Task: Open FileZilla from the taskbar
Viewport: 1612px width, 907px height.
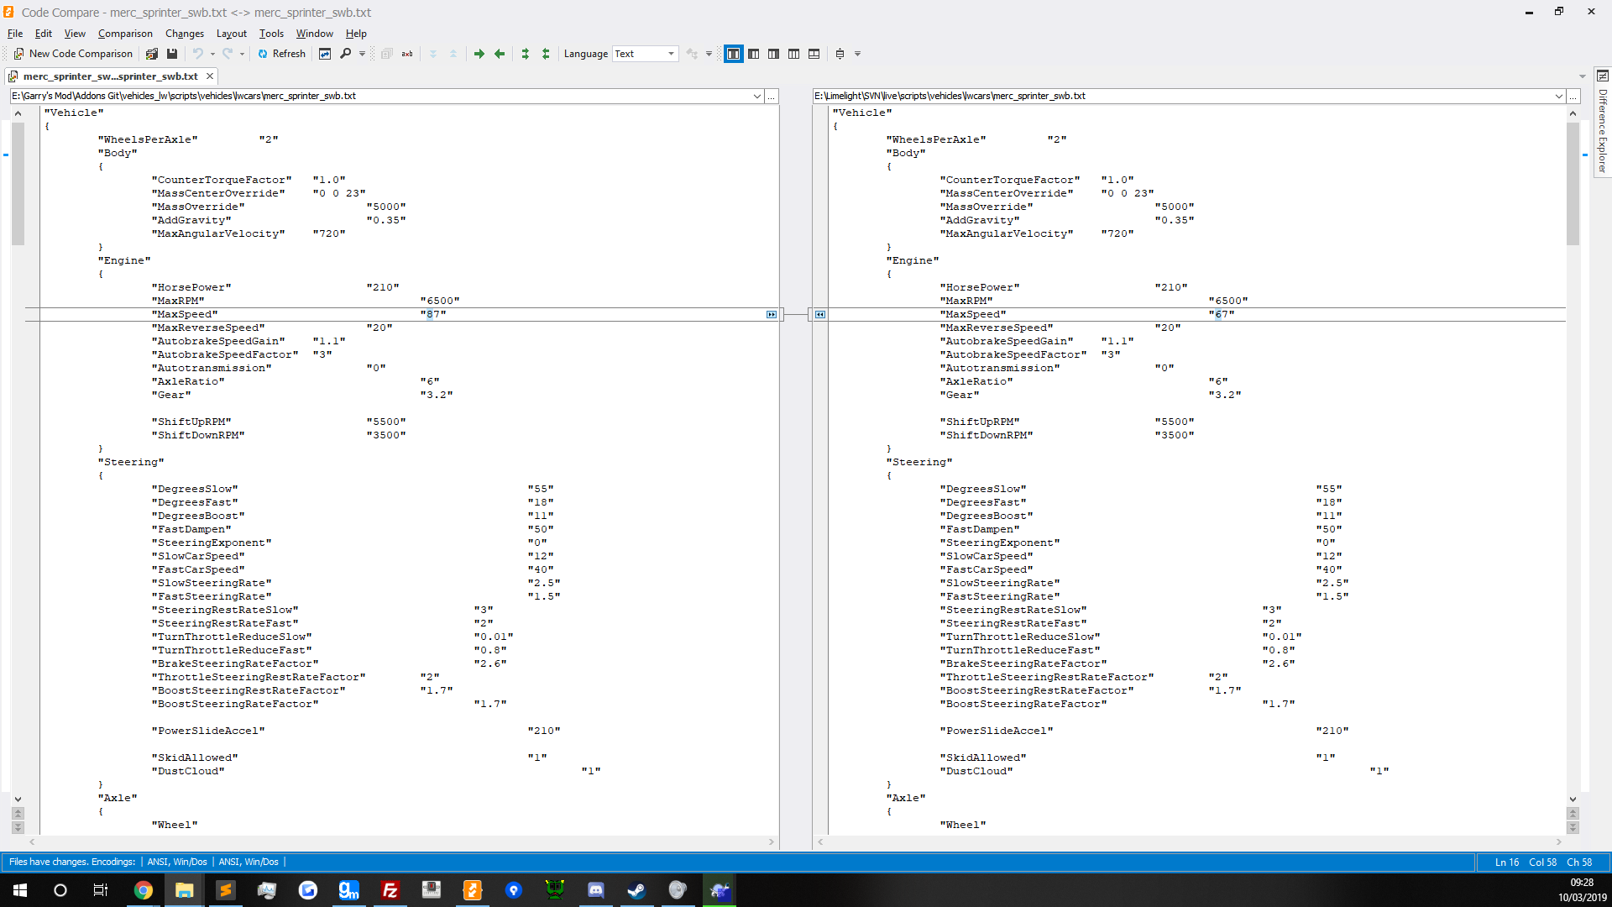Action: 390,890
